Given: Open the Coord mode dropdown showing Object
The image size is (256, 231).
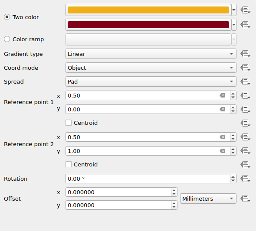Looking at the screenshot, I should click(x=151, y=68).
